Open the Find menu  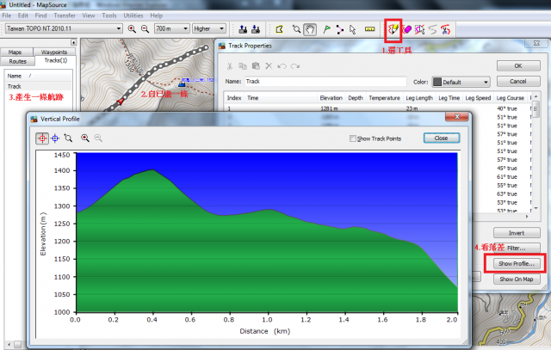click(40, 15)
